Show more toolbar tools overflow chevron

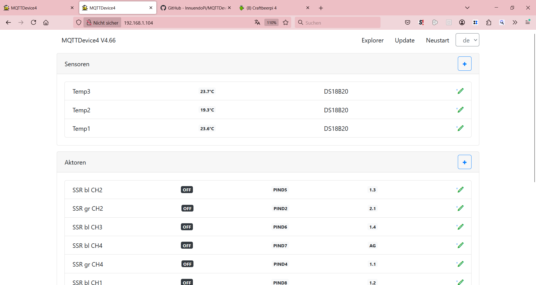click(515, 23)
